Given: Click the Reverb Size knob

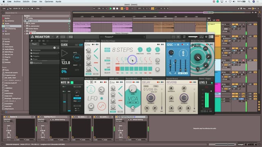Looking at the screenshot, I should pos(184,88).
